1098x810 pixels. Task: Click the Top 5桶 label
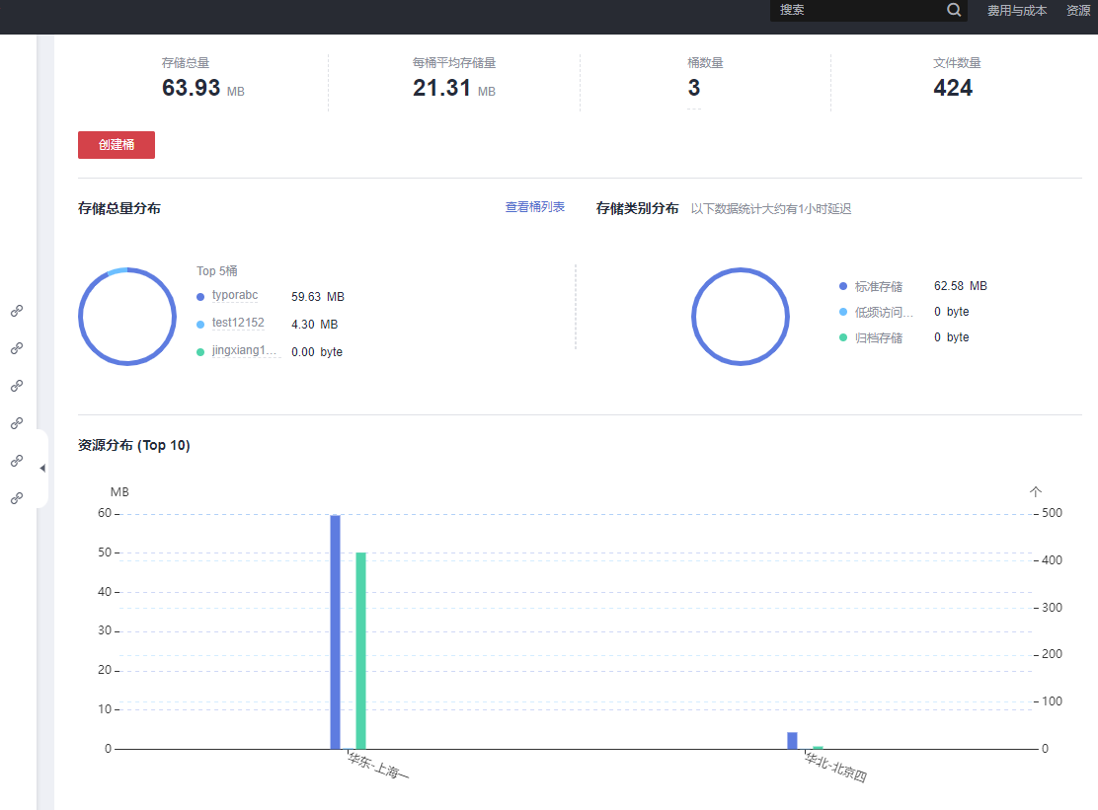217,270
